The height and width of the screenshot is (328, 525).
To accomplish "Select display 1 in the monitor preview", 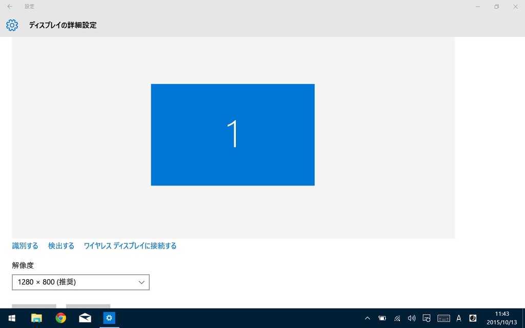I will (x=232, y=134).
